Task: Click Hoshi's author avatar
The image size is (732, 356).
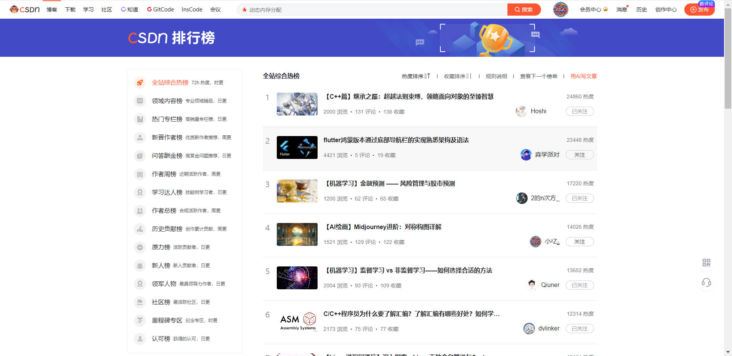Action: 522,111
